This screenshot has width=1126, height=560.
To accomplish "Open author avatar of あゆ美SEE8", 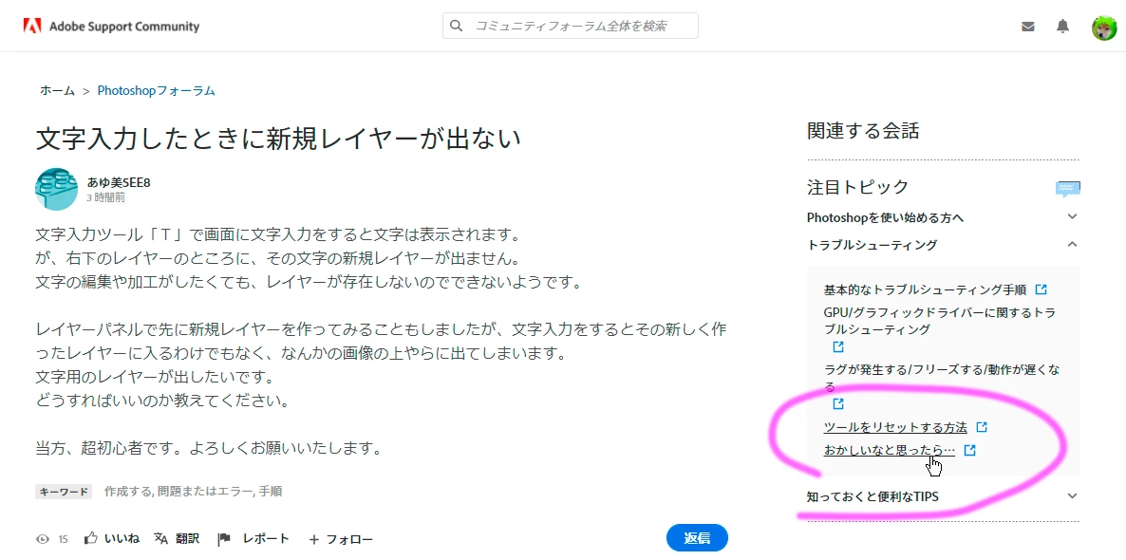I will tap(56, 189).
